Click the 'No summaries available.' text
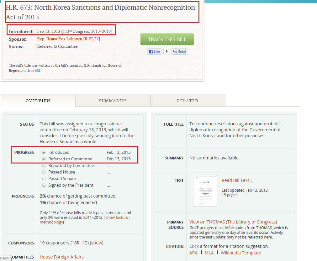The height and width of the screenshot is (261, 317). coord(214,158)
